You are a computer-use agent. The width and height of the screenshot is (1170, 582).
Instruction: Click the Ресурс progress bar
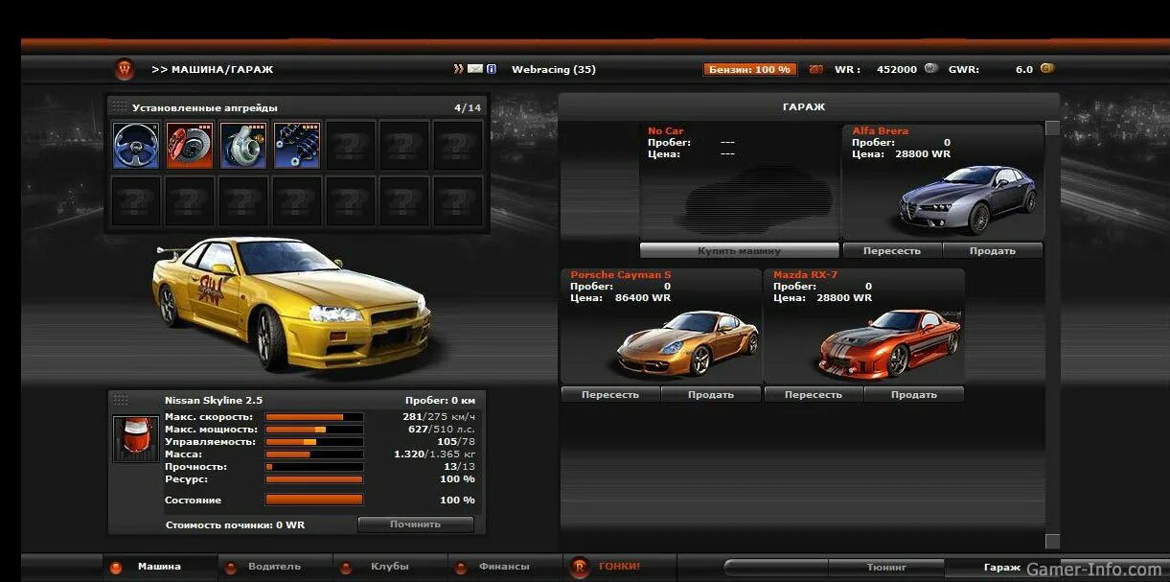(x=314, y=478)
